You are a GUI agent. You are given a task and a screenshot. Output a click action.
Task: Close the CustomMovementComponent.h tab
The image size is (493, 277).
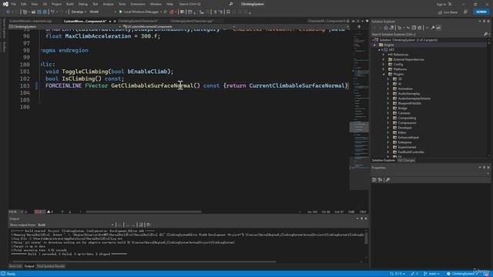[115, 22]
